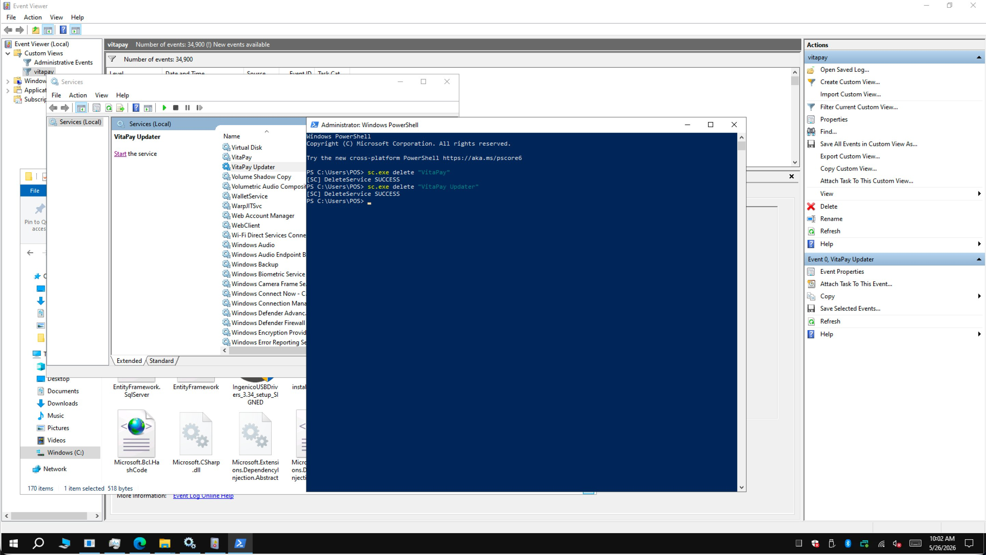The image size is (986, 555).
Task: Click Refresh icon in Services toolbar
Action: coord(109,108)
